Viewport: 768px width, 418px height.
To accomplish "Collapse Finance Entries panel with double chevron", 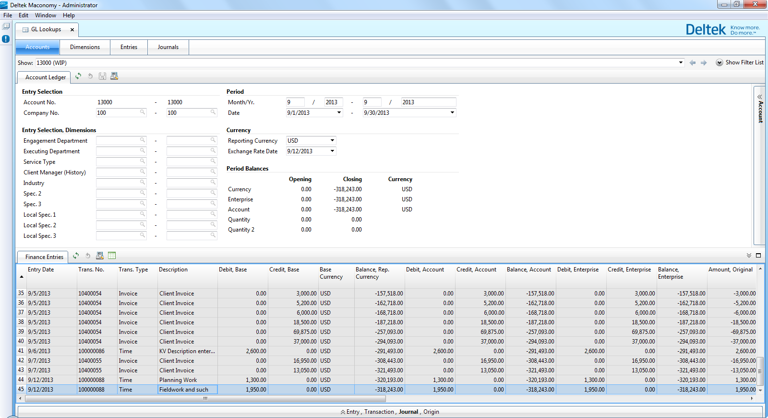I will pos(749,256).
